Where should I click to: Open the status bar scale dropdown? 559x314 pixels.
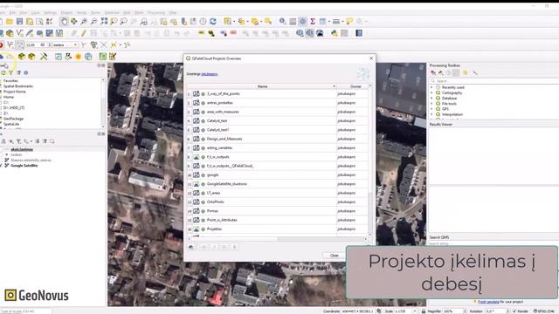coord(414,311)
